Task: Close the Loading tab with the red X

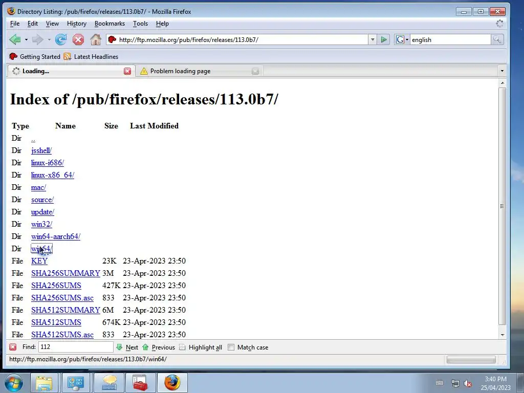Action: 127,71
